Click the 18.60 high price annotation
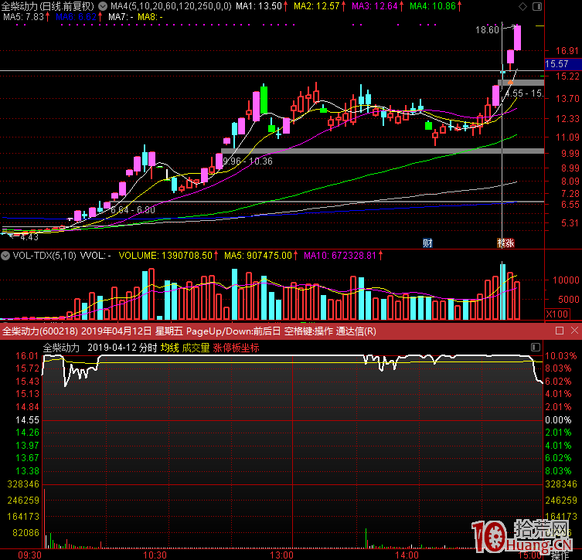This screenshot has width=582, height=560. click(x=488, y=29)
